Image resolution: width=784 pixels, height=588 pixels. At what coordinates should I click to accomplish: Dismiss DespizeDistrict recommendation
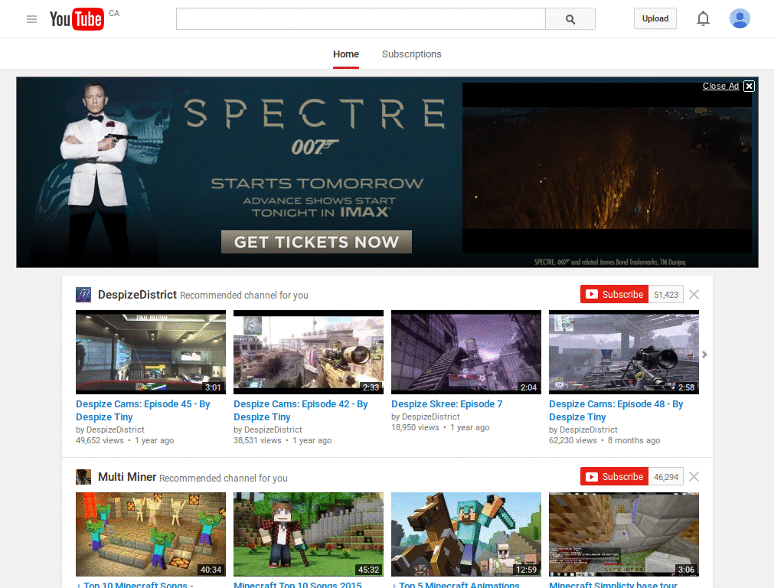[x=694, y=295]
